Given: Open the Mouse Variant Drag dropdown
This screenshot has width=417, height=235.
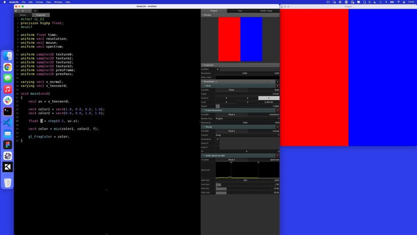Looking at the screenshot, I should [x=247, y=135].
